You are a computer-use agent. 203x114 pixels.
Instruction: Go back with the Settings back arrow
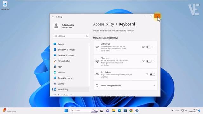coord(53,17)
